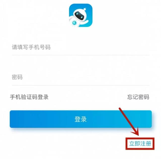Switch to 手机验证码登录 login mode
This screenshot has width=161, height=159.
click(29, 97)
